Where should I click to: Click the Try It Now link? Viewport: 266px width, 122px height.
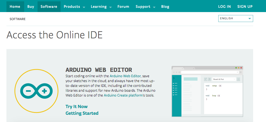point(76,106)
